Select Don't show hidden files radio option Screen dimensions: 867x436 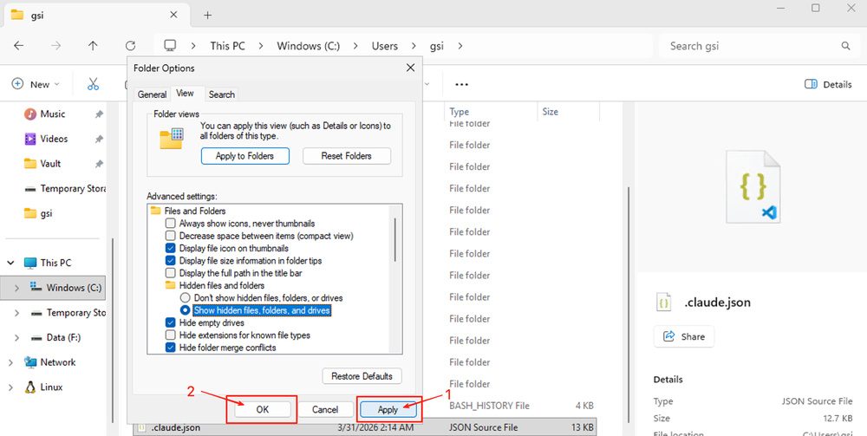[x=185, y=297]
